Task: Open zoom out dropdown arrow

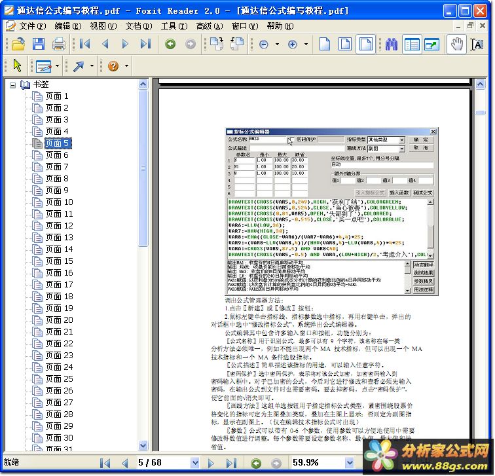Action: coord(277,44)
